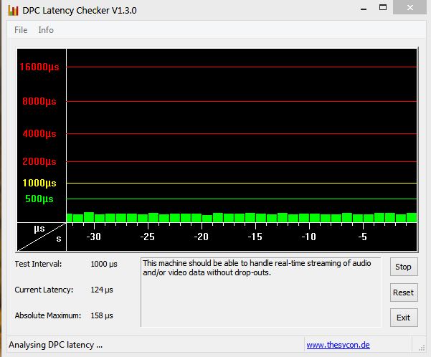Click the yellow 1000µs threshold label
Viewport: 431px width, 357px height.
tap(39, 183)
